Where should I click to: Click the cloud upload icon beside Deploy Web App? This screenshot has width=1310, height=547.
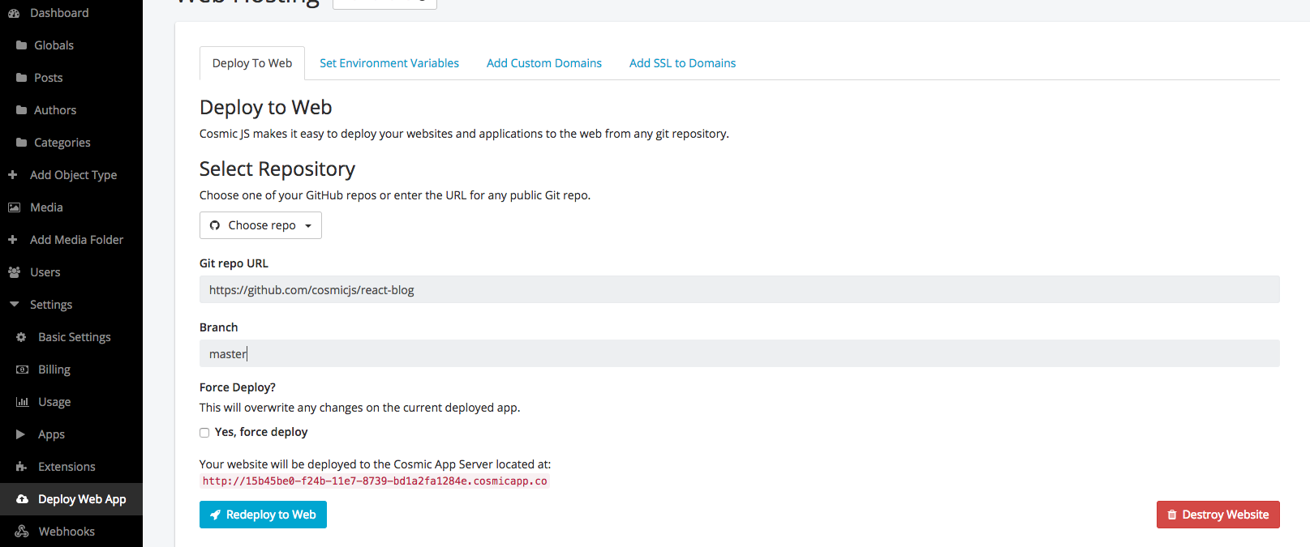(x=23, y=499)
